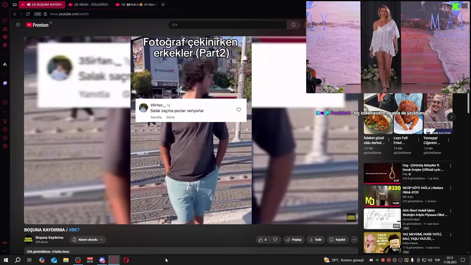Click the video player showing 'Fotoğraf çekinirken erkekler'
The height and width of the screenshot is (265, 471).
(191, 130)
